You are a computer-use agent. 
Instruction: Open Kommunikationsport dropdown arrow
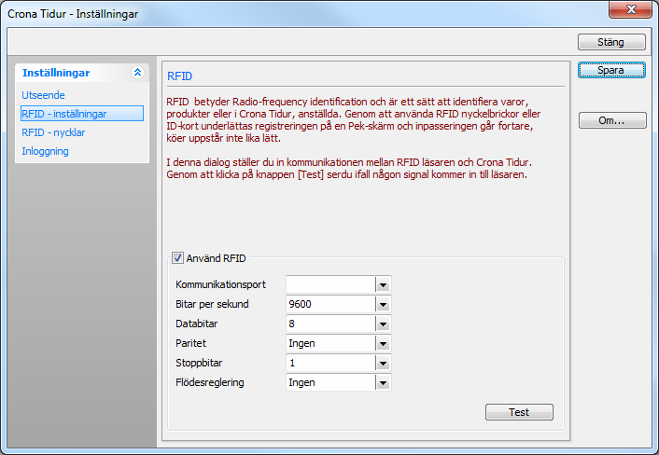[x=383, y=284]
